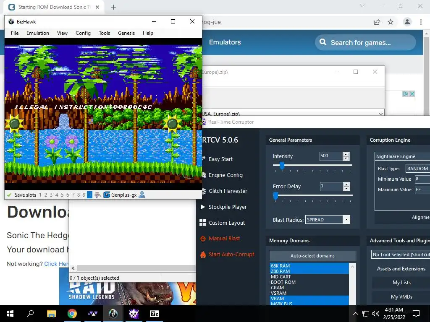Viewport: 430px width, 322px height.
Task: Trigger Manual Blast
Action: pyautogui.click(x=224, y=239)
